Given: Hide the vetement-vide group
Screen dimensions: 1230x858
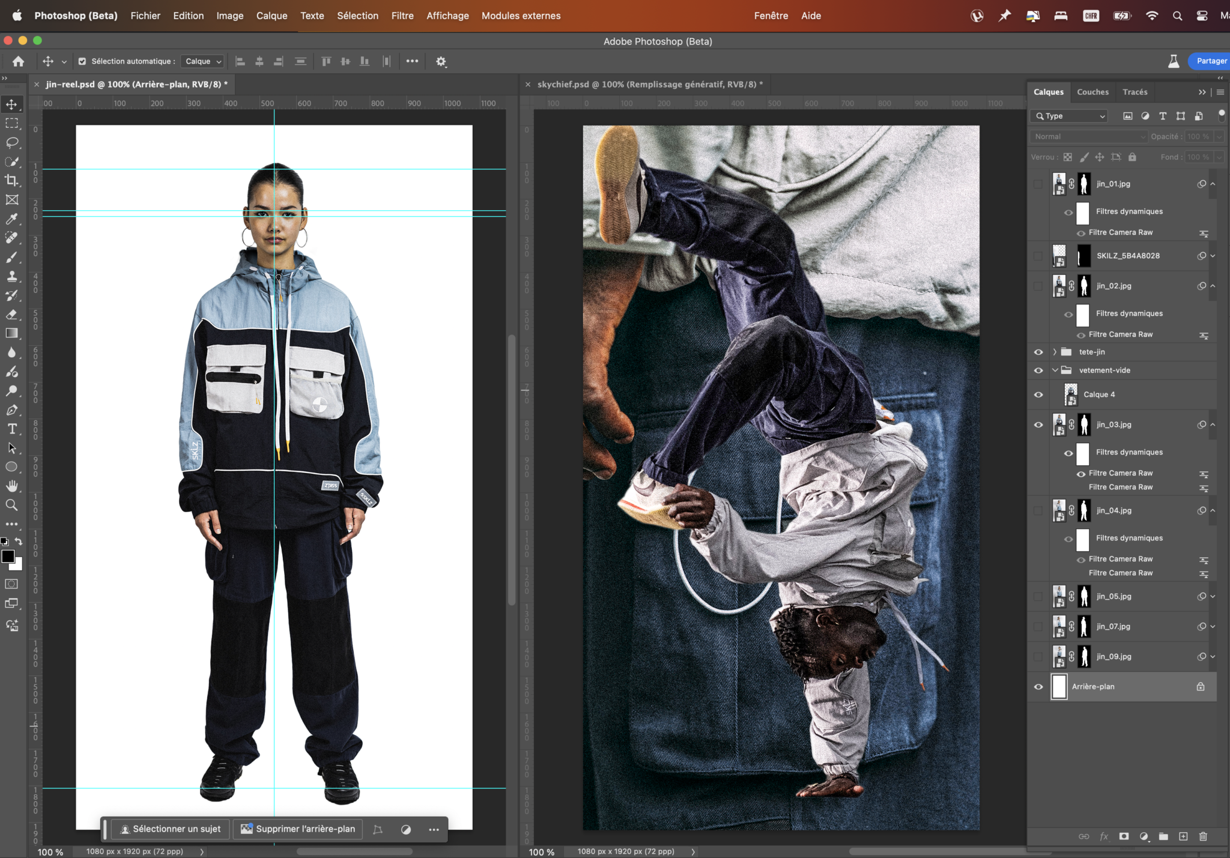Looking at the screenshot, I should click(1038, 370).
